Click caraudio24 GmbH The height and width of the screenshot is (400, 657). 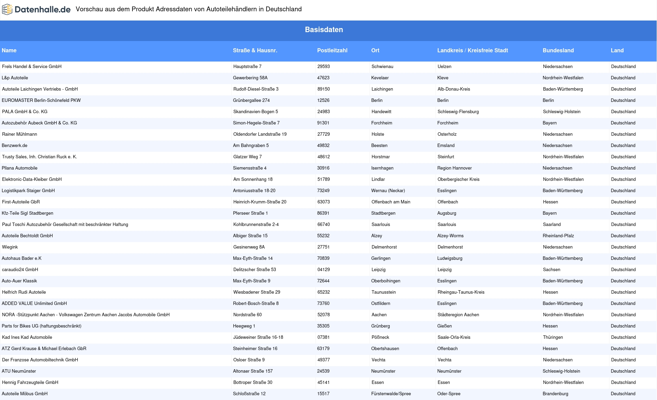pos(20,270)
